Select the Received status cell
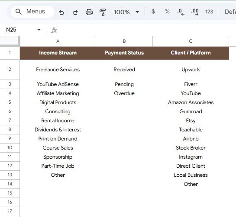This screenshot has height=217, width=236. [124, 70]
